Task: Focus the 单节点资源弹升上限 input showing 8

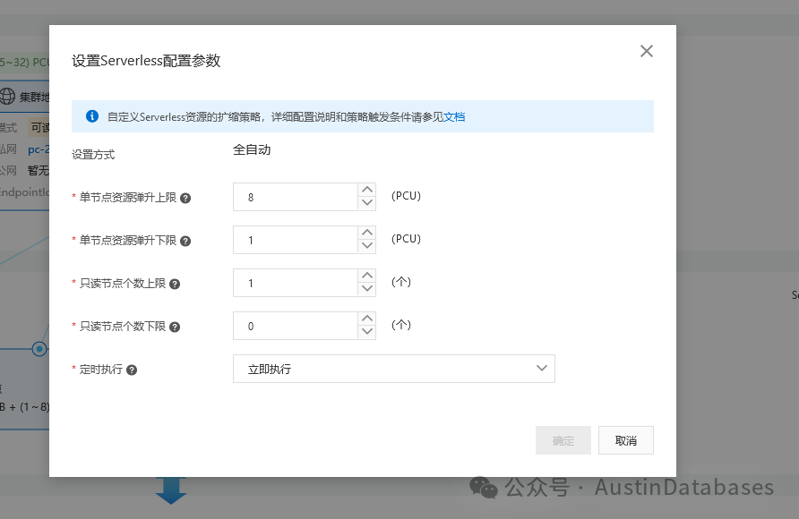Action: coord(296,197)
